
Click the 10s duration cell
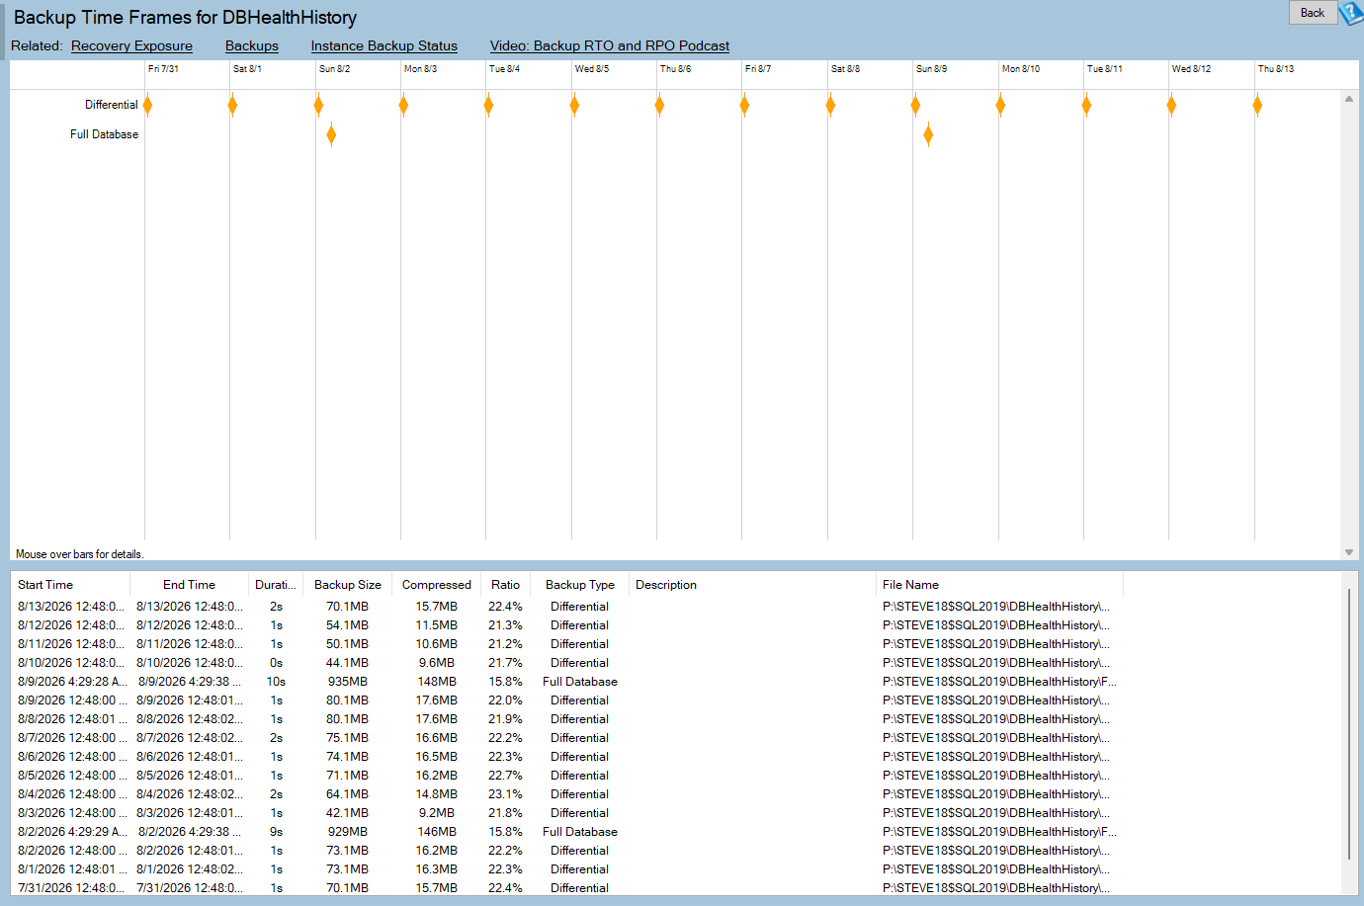276,682
